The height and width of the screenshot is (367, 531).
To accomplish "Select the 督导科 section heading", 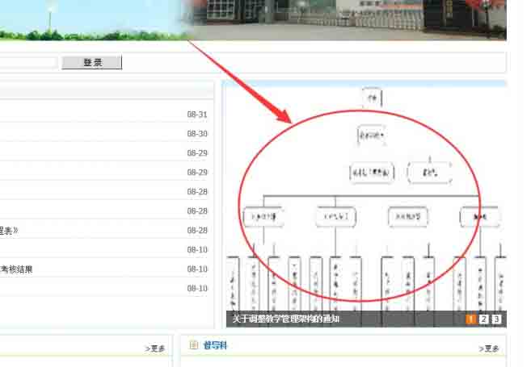I will pos(215,345).
